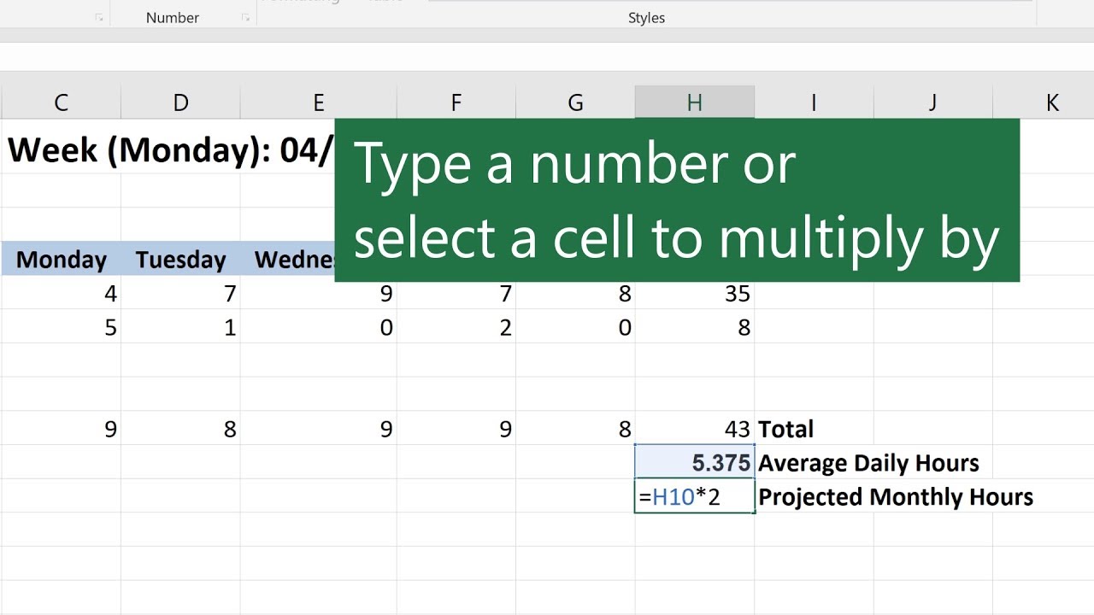Click the cell with value 35
Screen dimensions: 1094x615
coord(694,293)
